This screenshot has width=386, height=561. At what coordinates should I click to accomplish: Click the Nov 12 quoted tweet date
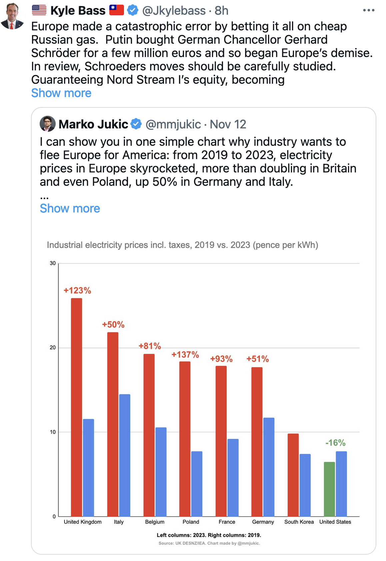coord(228,124)
